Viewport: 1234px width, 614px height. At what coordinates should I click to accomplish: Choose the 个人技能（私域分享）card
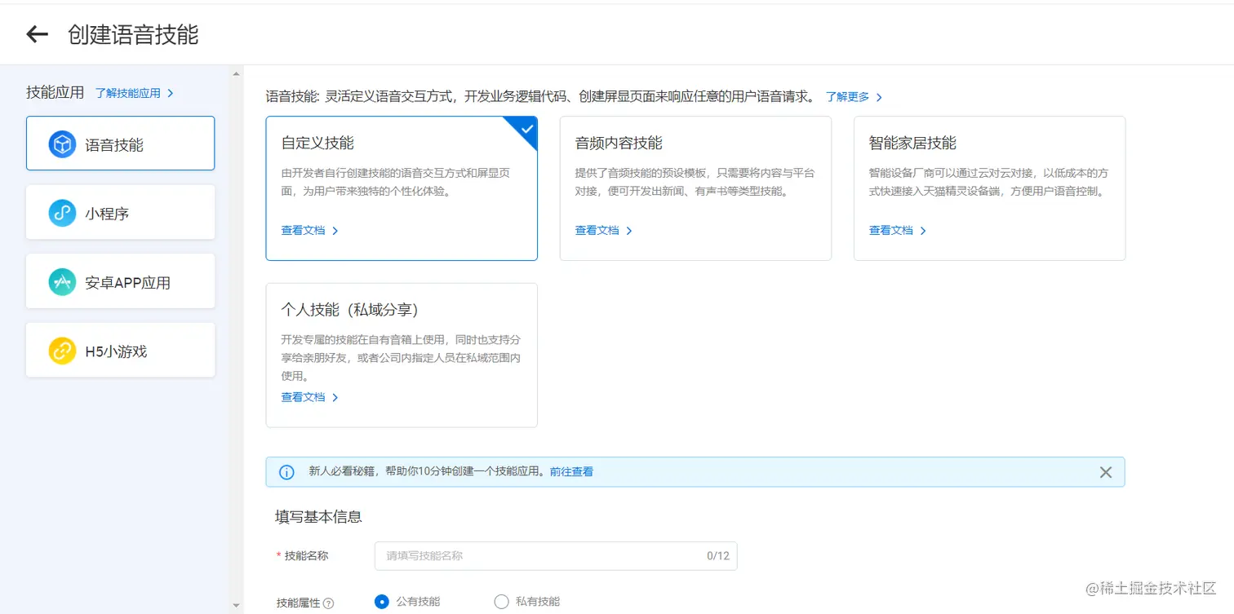click(402, 356)
